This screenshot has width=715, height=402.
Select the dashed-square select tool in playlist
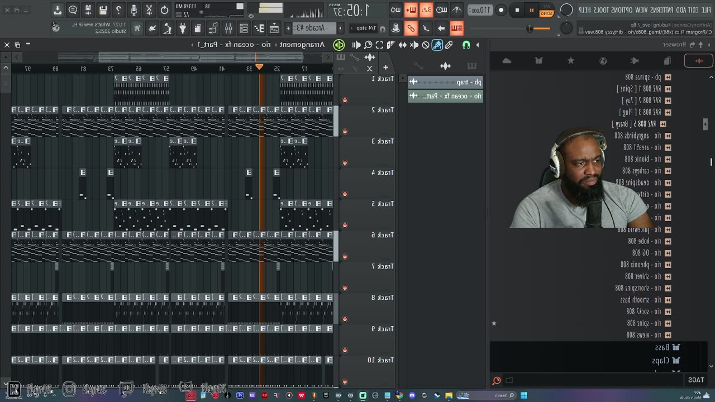tap(379, 45)
